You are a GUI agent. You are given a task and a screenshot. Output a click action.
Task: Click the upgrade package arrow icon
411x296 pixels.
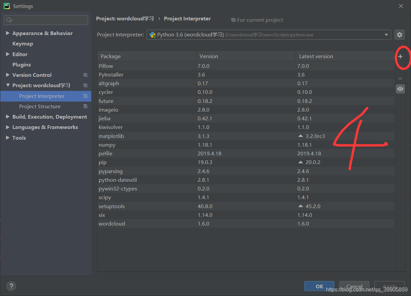(x=400, y=79)
